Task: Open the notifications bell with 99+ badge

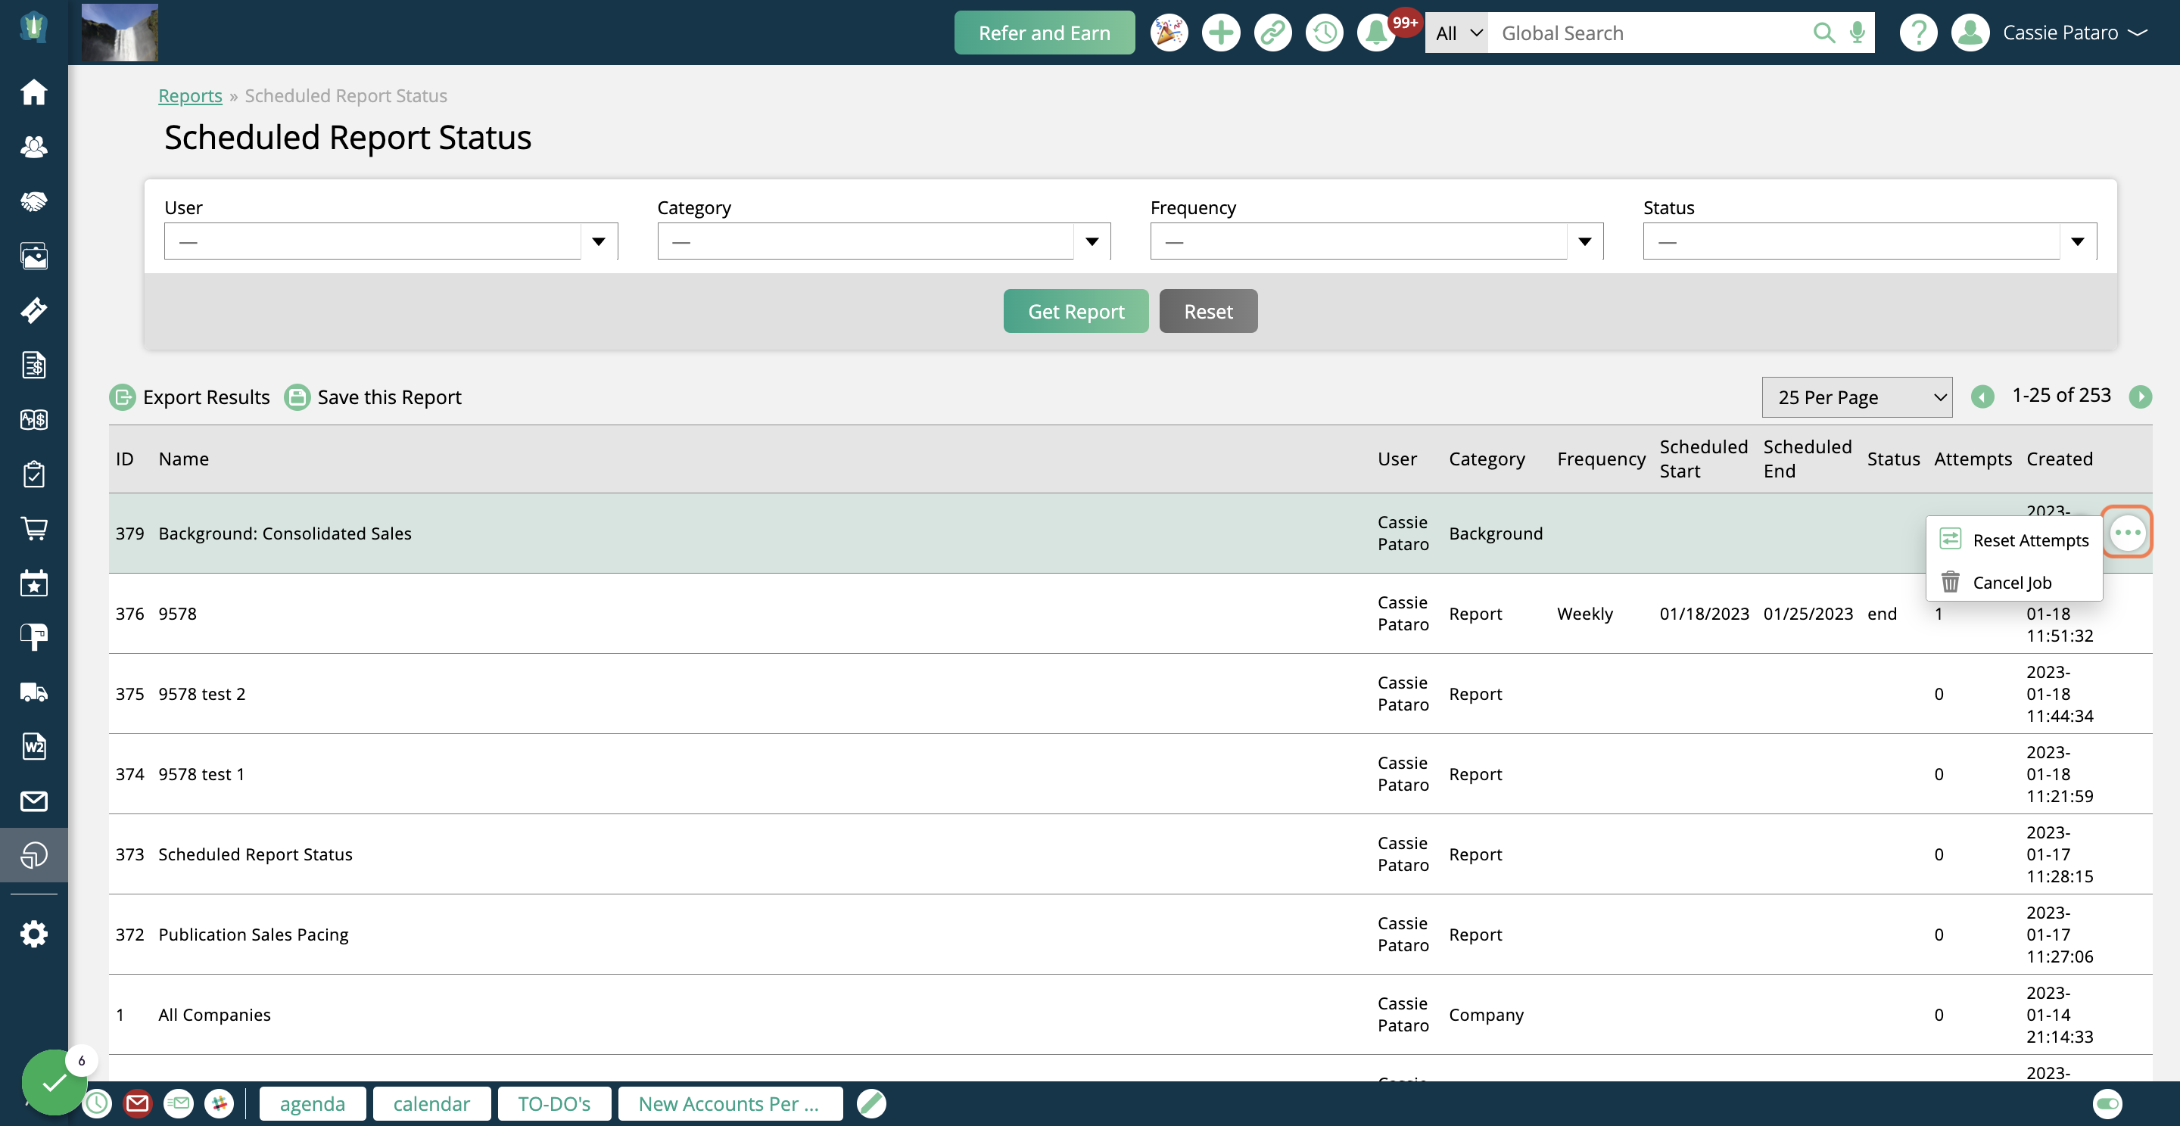Action: pyautogui.click(x=1377, y=33)
